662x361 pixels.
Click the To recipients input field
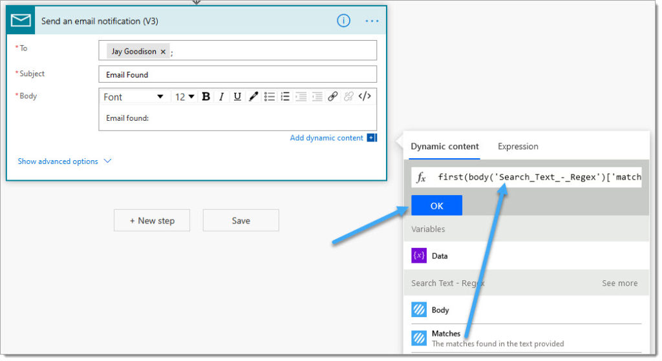click(x=238, y=50)
